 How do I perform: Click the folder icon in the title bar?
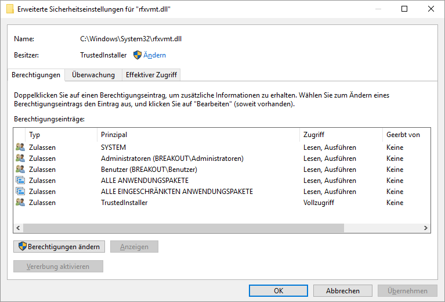point(10,9)
